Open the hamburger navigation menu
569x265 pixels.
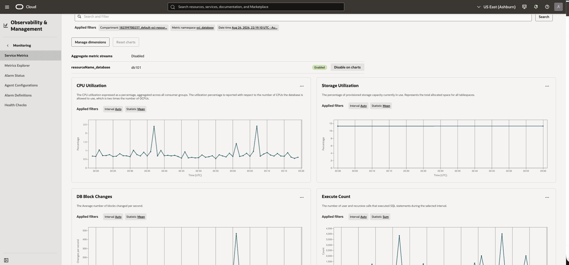(x=7, y=7)
